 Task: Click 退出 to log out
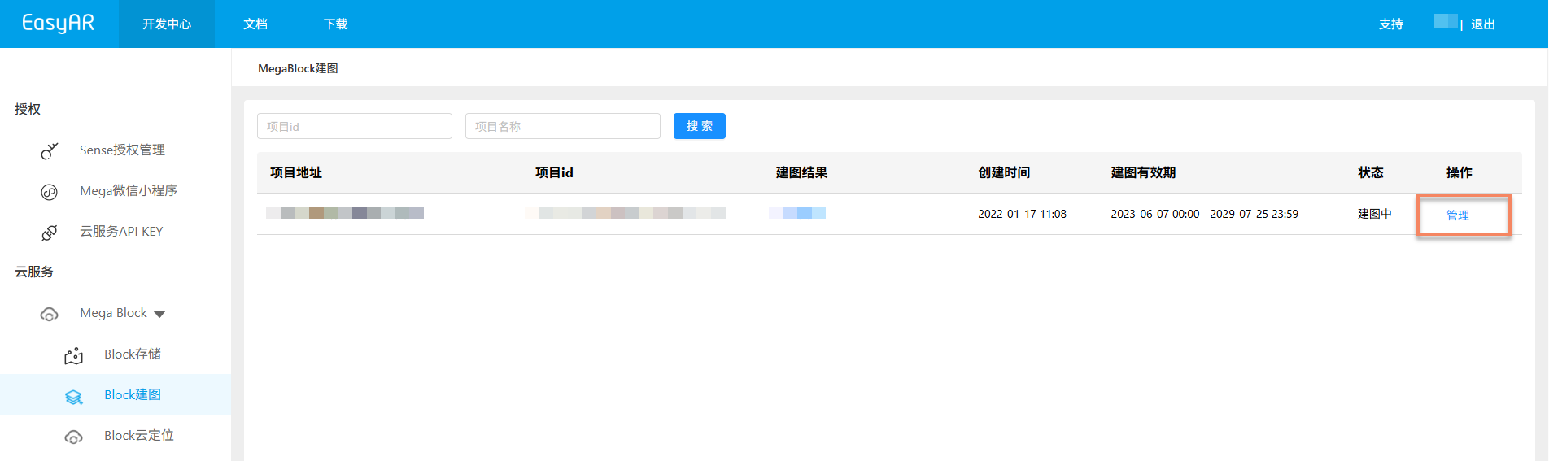pyautogui.click(x=1483, y=24)
